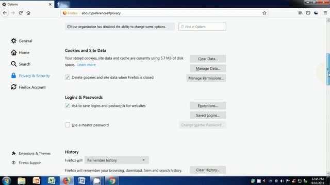Open the Firefox Account category
This screenshot has height=185, width=330.
point(28,87)
